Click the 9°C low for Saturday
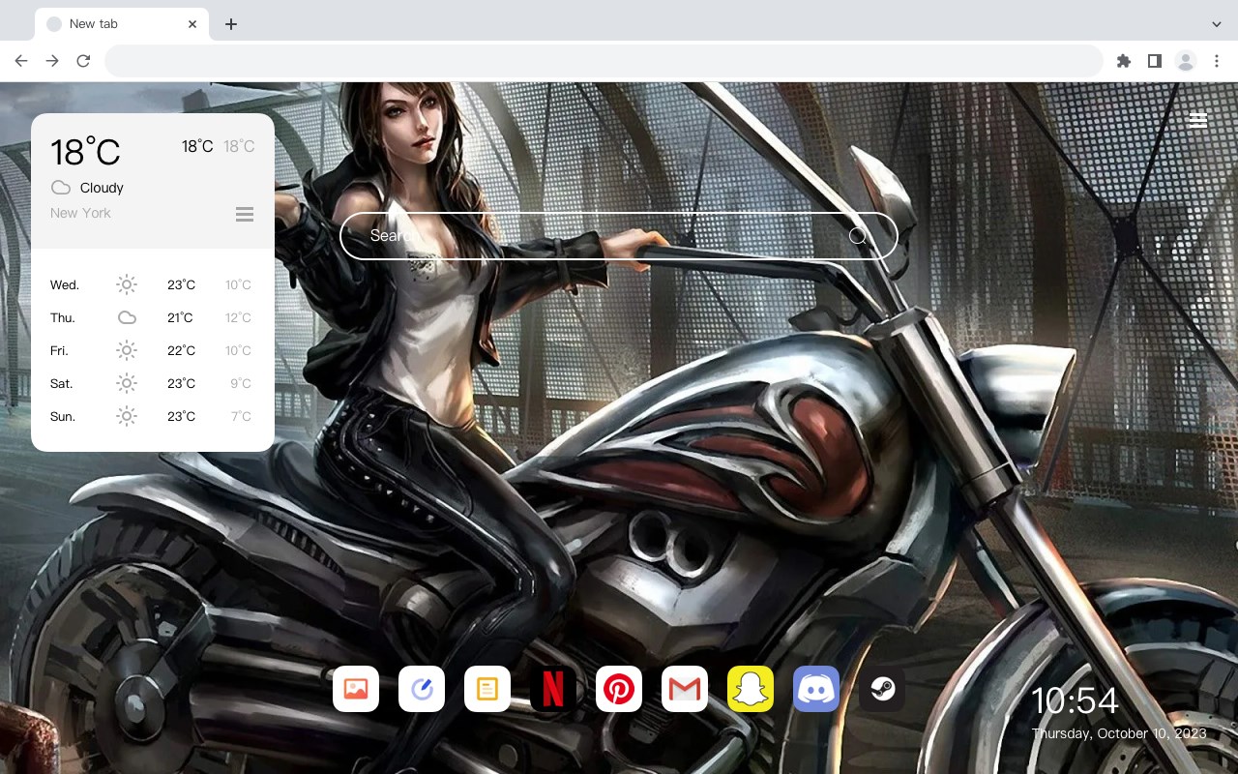 click(241, 383)
